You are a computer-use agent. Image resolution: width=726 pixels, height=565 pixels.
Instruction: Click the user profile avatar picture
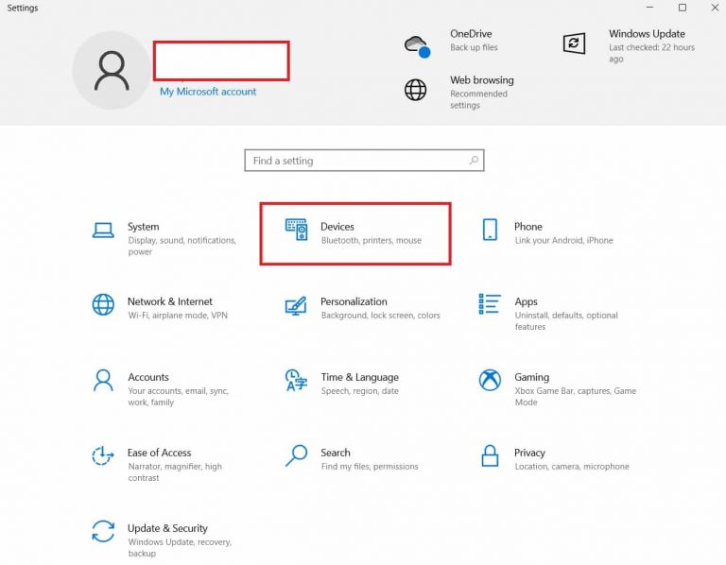(111, 71)
